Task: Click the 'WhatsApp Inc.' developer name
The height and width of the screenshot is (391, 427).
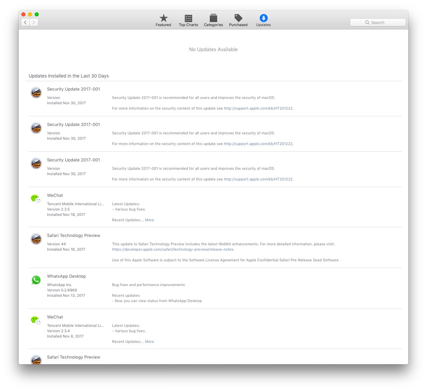Action: tap(60, 285)
